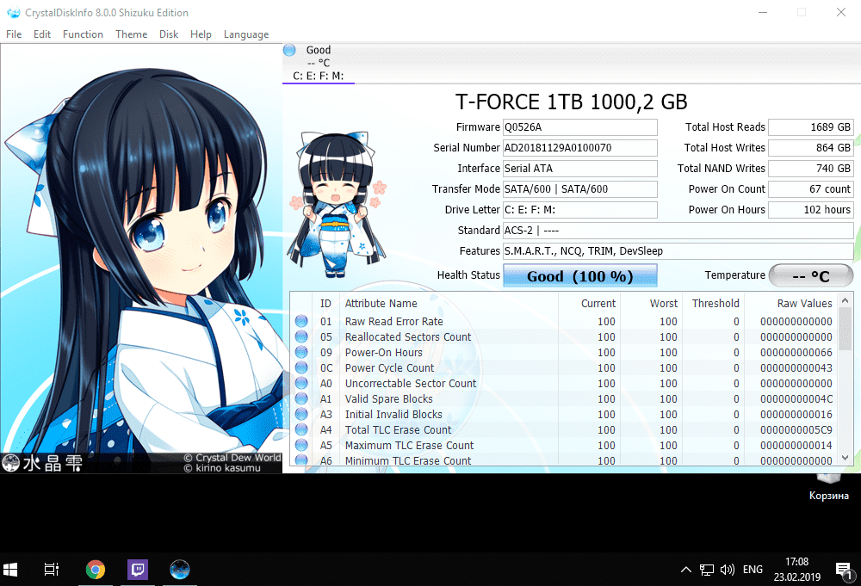Screen dimensions: 861x586
Task: Click the temperature indicator button
Action: coord(810,275)
